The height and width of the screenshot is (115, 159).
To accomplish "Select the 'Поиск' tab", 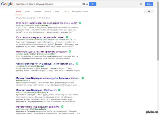I will click(x=19, y=11).
